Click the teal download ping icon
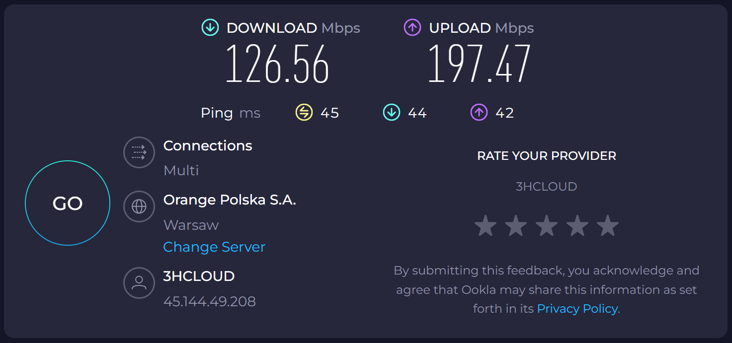Screen dimensions: 732x343 [x=392, y=113]
